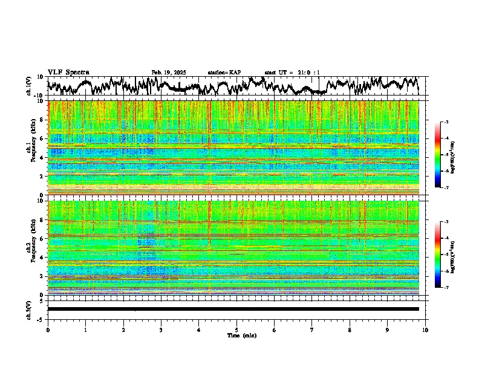Click time axis tick label "10"

point(425,330)
